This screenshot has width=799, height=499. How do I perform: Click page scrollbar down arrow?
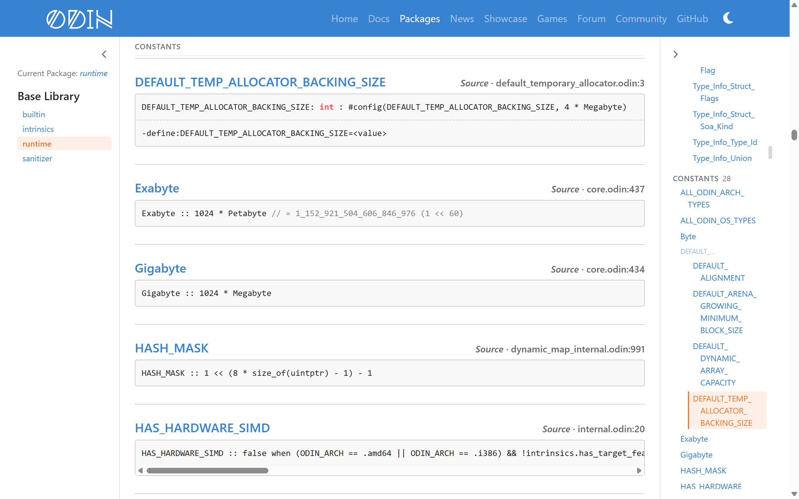794,494
